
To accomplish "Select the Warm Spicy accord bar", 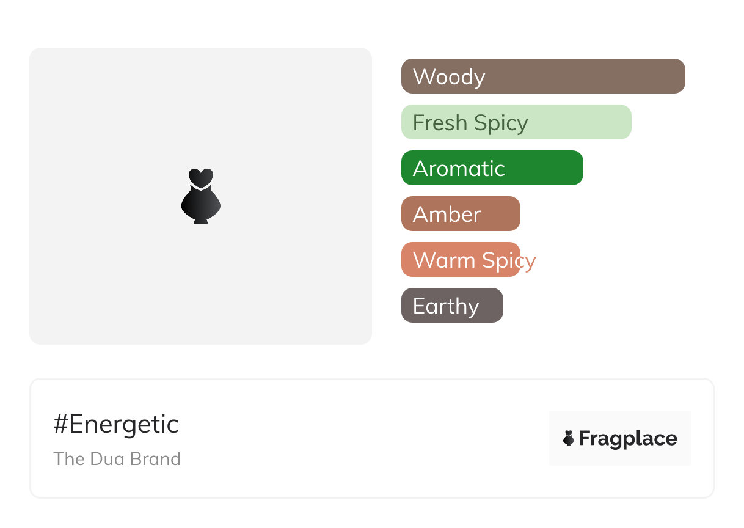I will [461, 260].
